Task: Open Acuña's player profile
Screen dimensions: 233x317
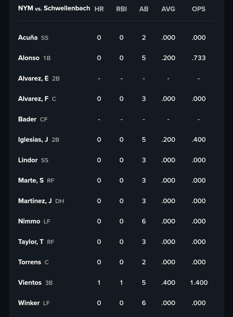Action: (x=28, y=38)
